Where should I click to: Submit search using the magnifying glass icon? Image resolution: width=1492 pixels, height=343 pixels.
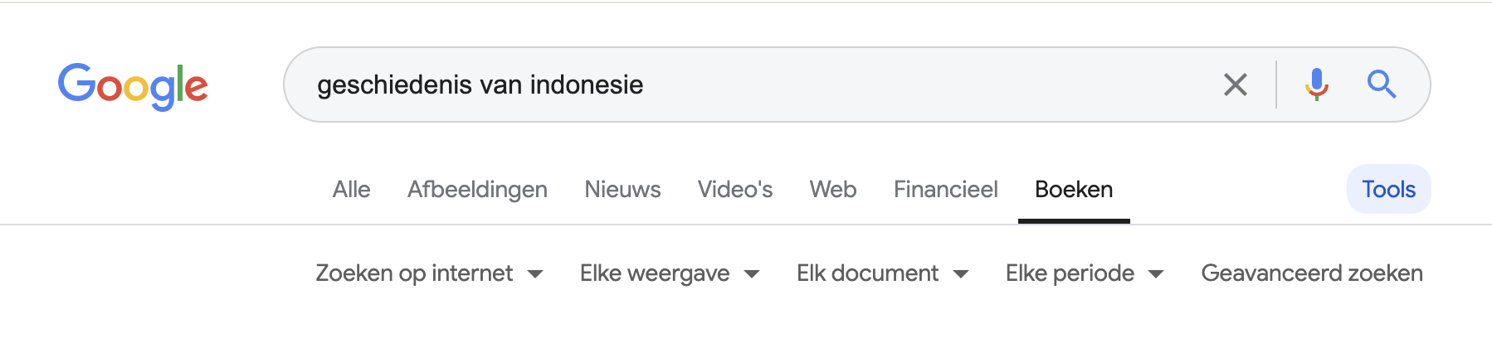1382,85
